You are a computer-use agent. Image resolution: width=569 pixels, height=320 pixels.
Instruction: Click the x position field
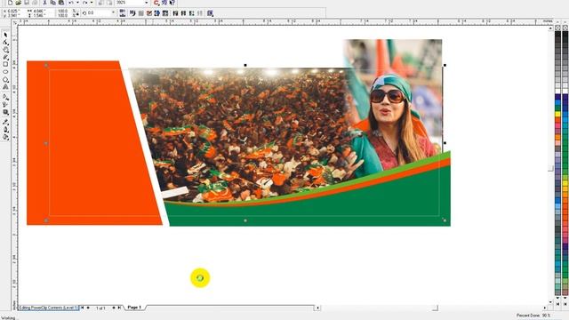click(14, 12)
